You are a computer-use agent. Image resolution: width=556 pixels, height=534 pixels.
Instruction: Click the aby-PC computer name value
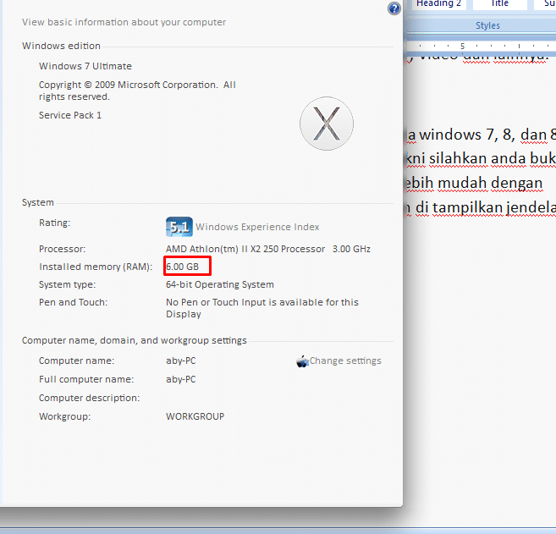tap(181, 361)
